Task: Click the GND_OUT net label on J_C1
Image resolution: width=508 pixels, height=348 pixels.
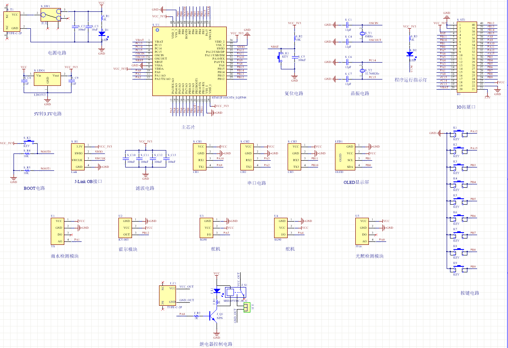Action: pos(187,300)
